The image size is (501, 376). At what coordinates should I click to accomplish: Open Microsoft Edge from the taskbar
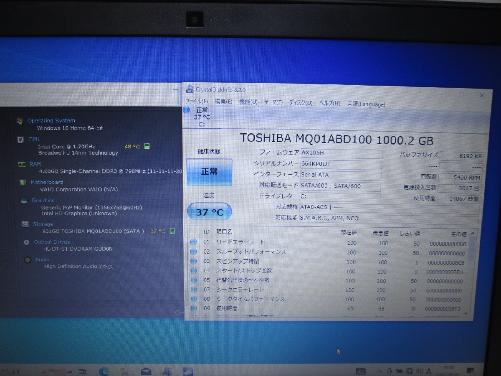[104, 371]
